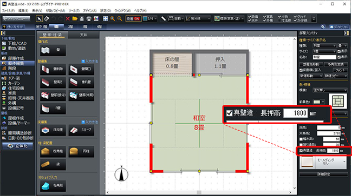Toggle the 幅木高 checkbox

301,139
